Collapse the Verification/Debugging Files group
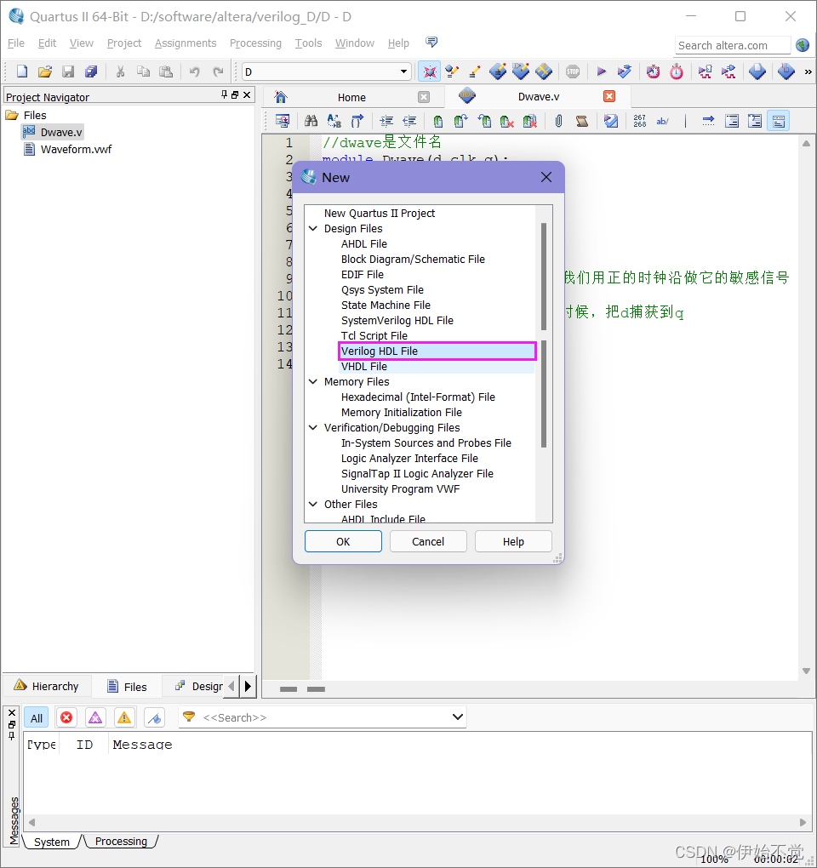Screen dimensions: 817x868 tap(312, 428)
